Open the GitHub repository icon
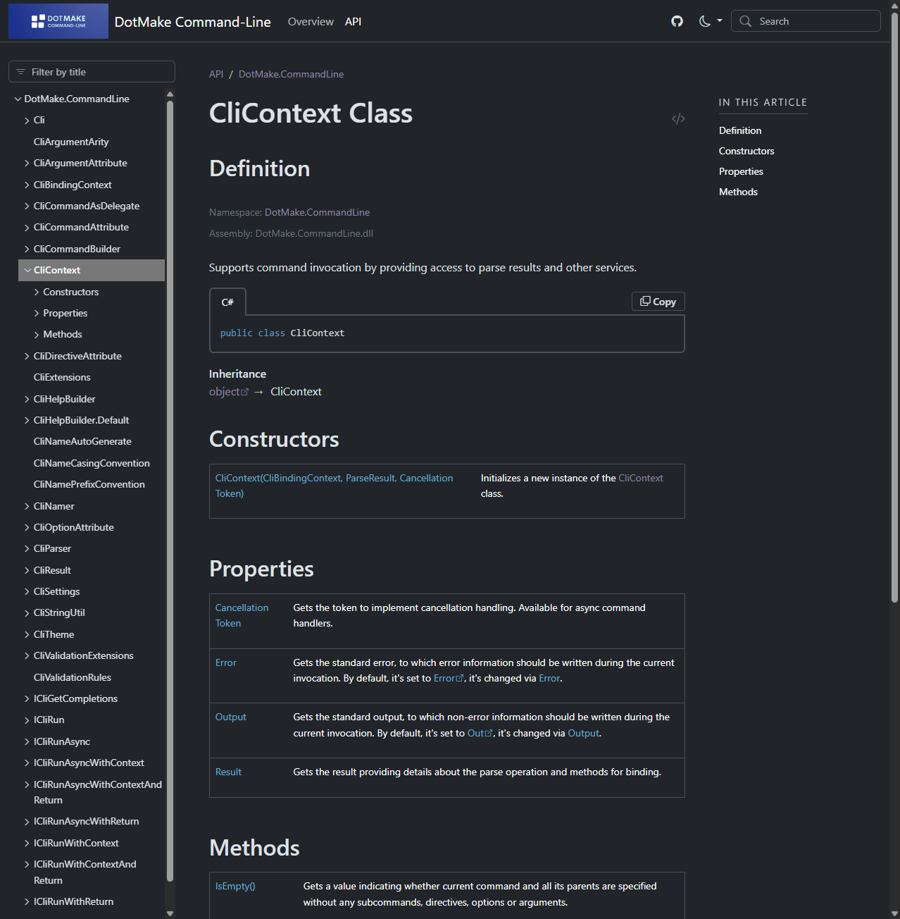900x919 pixels. click(677, 21)
